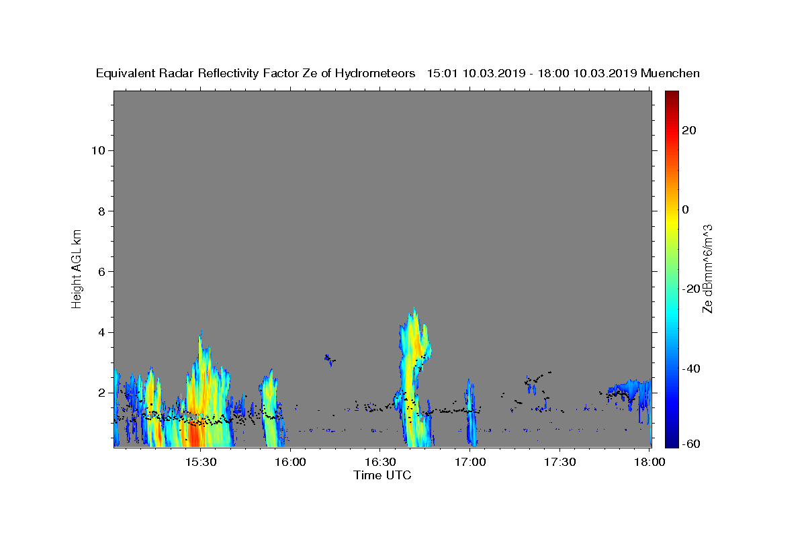Screen dimensions: 806x537
Task: Click the station name "Muenchen"
Action: (670, 73)
